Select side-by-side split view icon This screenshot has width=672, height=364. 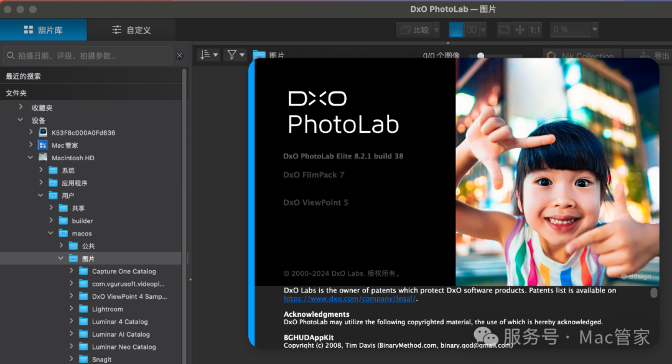pyautogui.click(x=472, y=30)
